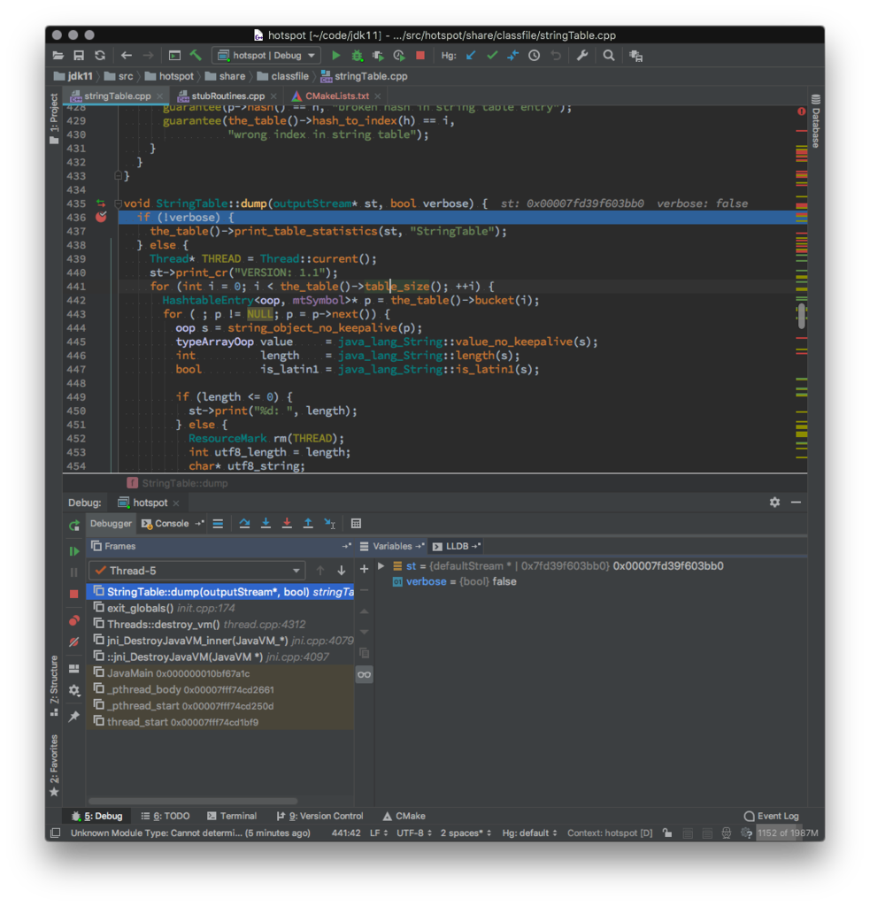
Task: Step into using the blue down arrow
Action: click(x=266, y=524)
